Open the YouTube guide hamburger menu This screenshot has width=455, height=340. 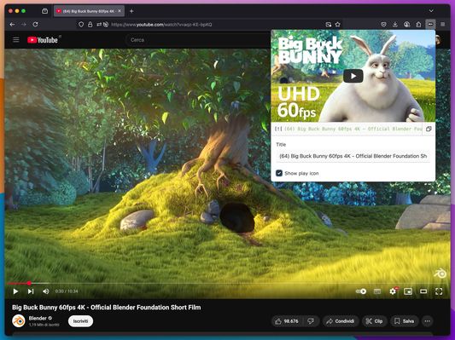[16, 40]
